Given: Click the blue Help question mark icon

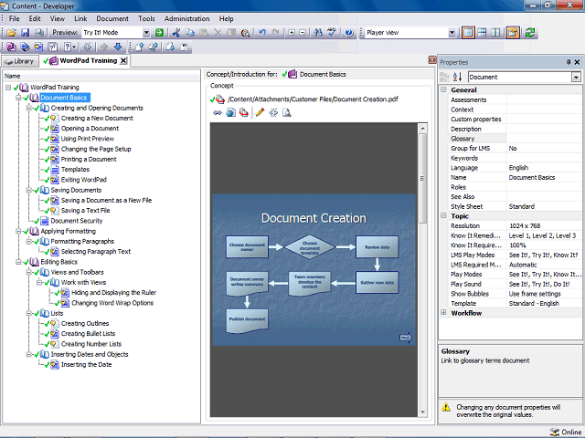Looking at the screenshot, I should pyautogui.click(x=349, y=33).
